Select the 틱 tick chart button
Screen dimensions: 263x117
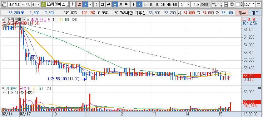127,4
